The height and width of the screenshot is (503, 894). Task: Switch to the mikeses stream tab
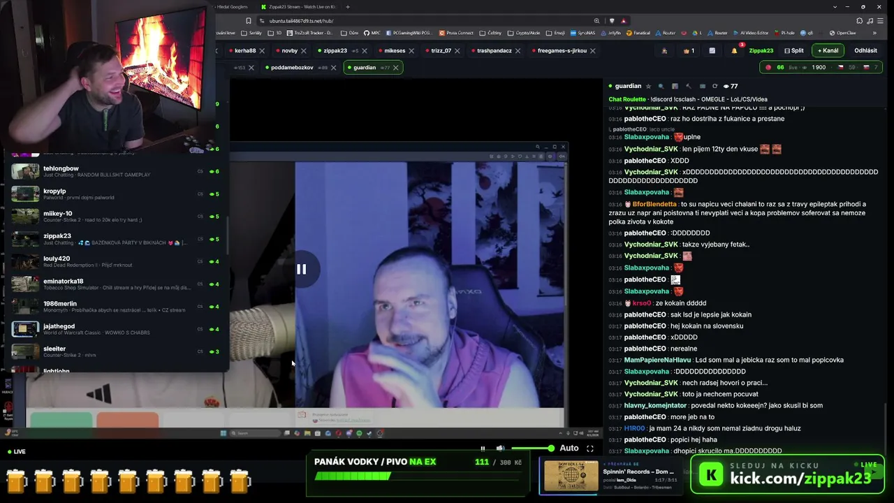coord(395,51)
